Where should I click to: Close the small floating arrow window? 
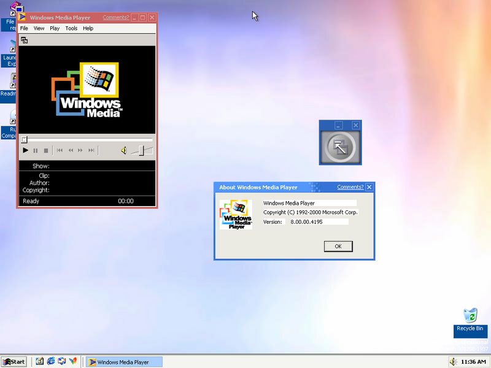pos(356,126)
